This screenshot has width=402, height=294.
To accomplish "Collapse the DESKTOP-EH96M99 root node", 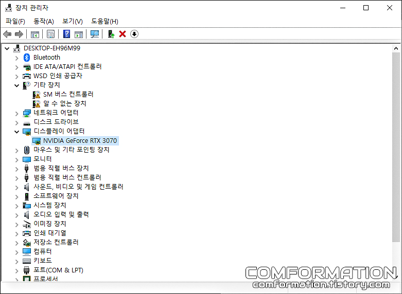I will coord(7,48).
